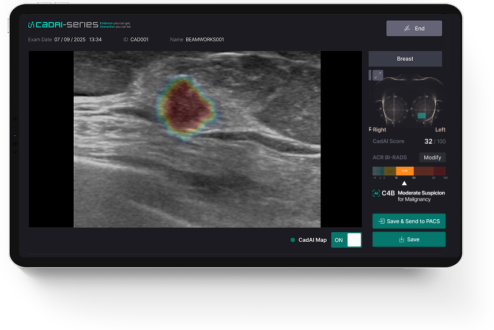Click the Modify BI-RADS button

(x=432, y=157)
